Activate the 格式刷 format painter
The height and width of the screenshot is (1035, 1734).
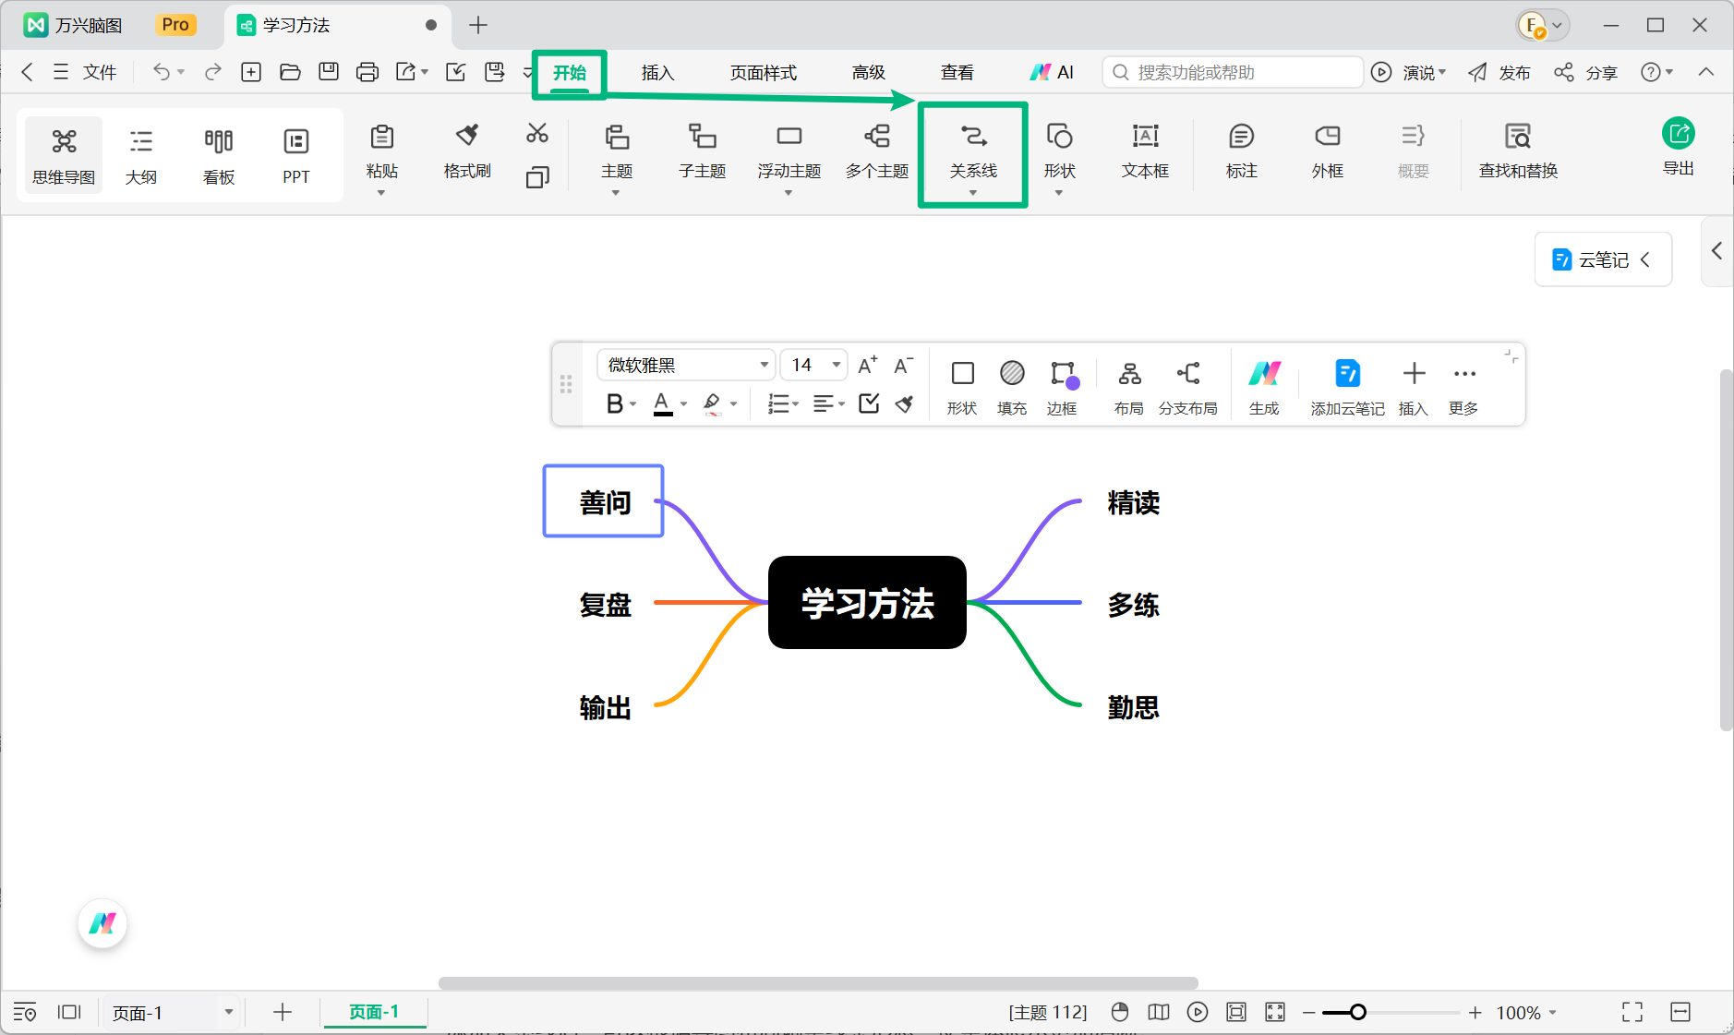pyautogui.click(x=467, y=152)
